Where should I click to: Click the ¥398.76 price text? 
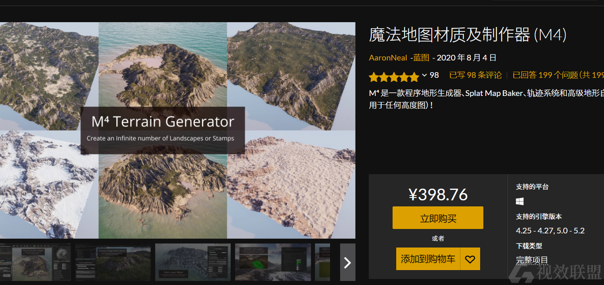[438, 195]
